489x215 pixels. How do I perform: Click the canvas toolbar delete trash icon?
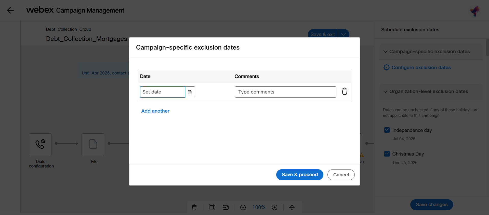click(194, 207)
